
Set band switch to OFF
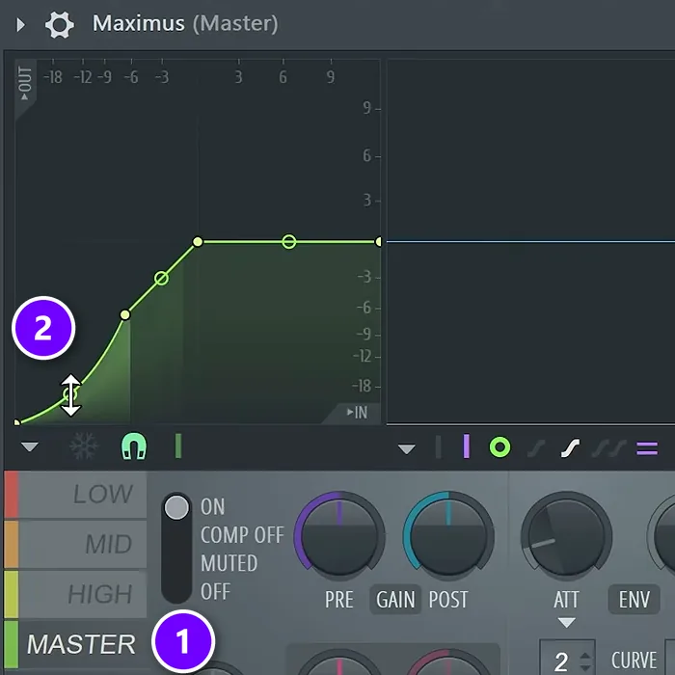click(x=215, y=592)
